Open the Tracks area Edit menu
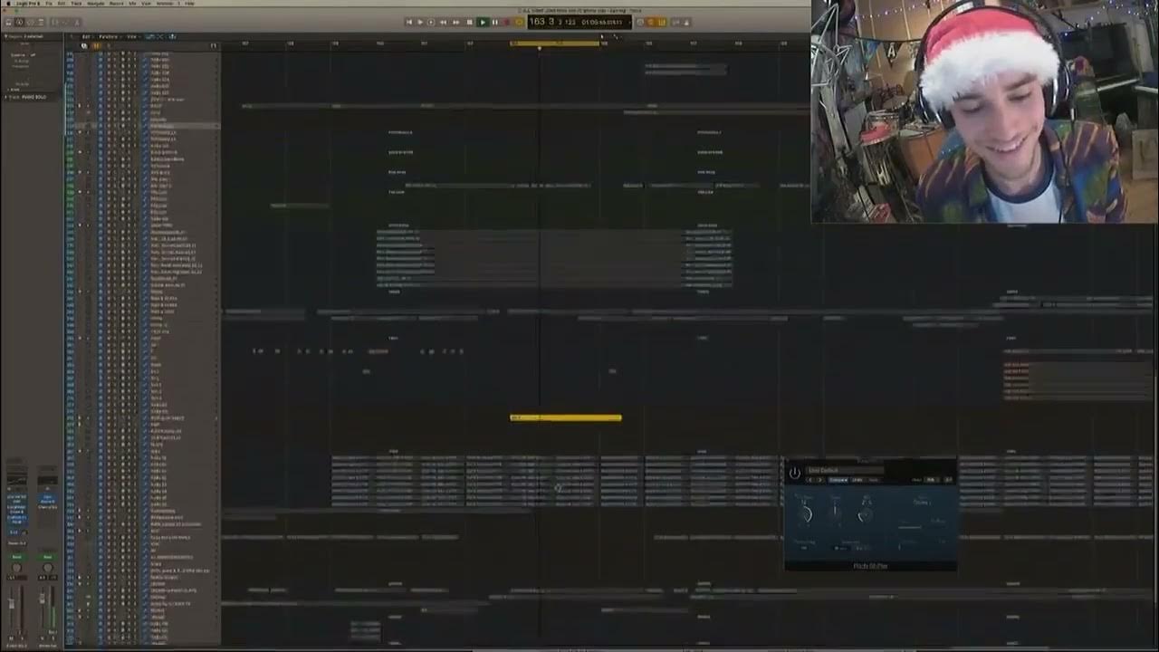The height and width of the screenshot is (652, 1159). point(86,36)
